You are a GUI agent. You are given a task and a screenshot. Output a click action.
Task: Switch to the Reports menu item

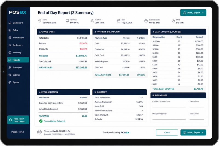18,60
